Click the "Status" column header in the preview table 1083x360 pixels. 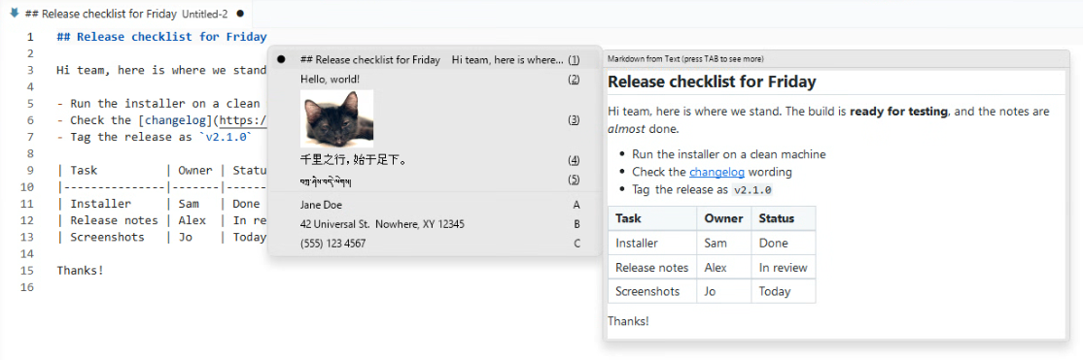pyautogui.click(x=777, y=218)
